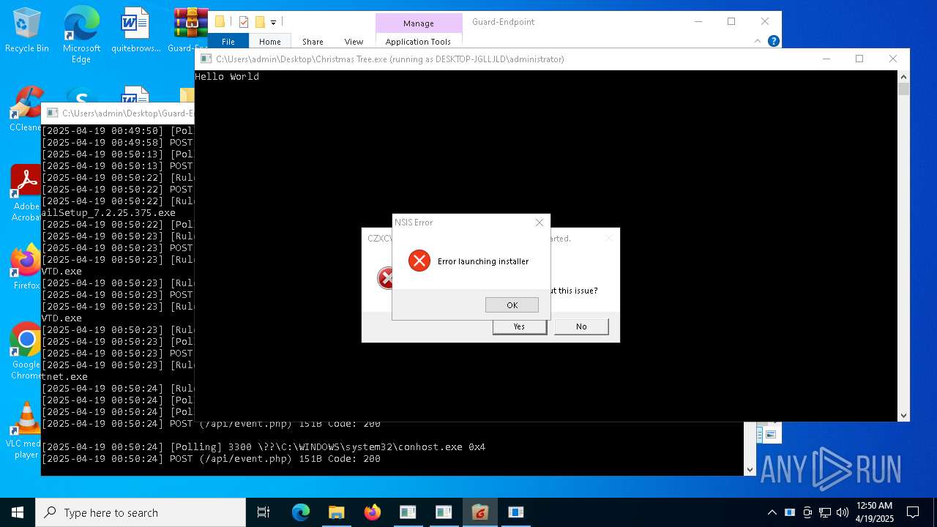Open Task View from taskbar

264,512
